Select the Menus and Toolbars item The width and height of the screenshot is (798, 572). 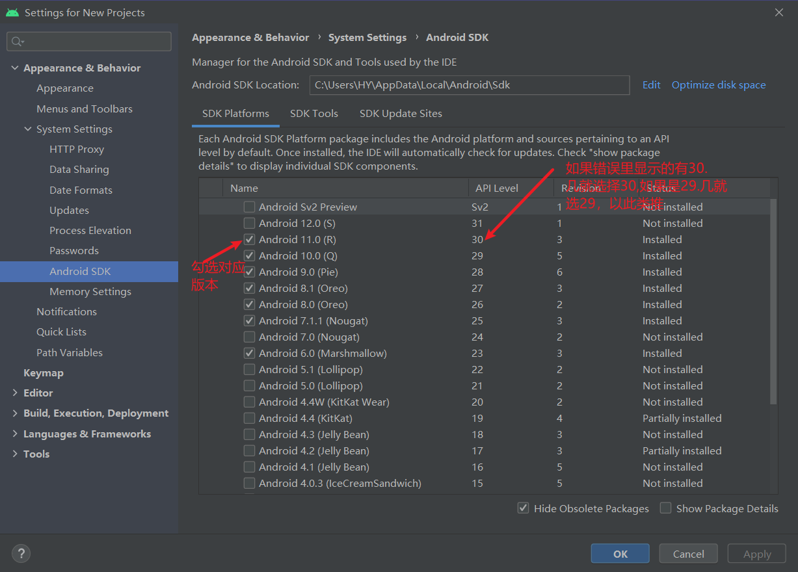click(x=85, y=109)
